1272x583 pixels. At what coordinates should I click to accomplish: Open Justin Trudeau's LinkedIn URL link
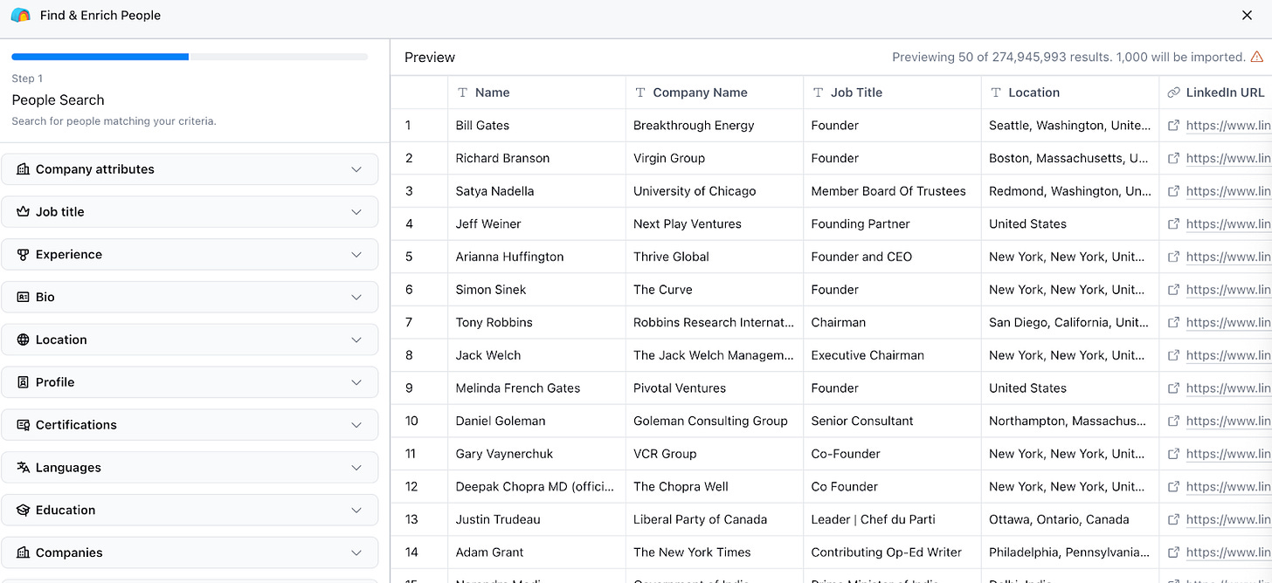point(1228,519)
